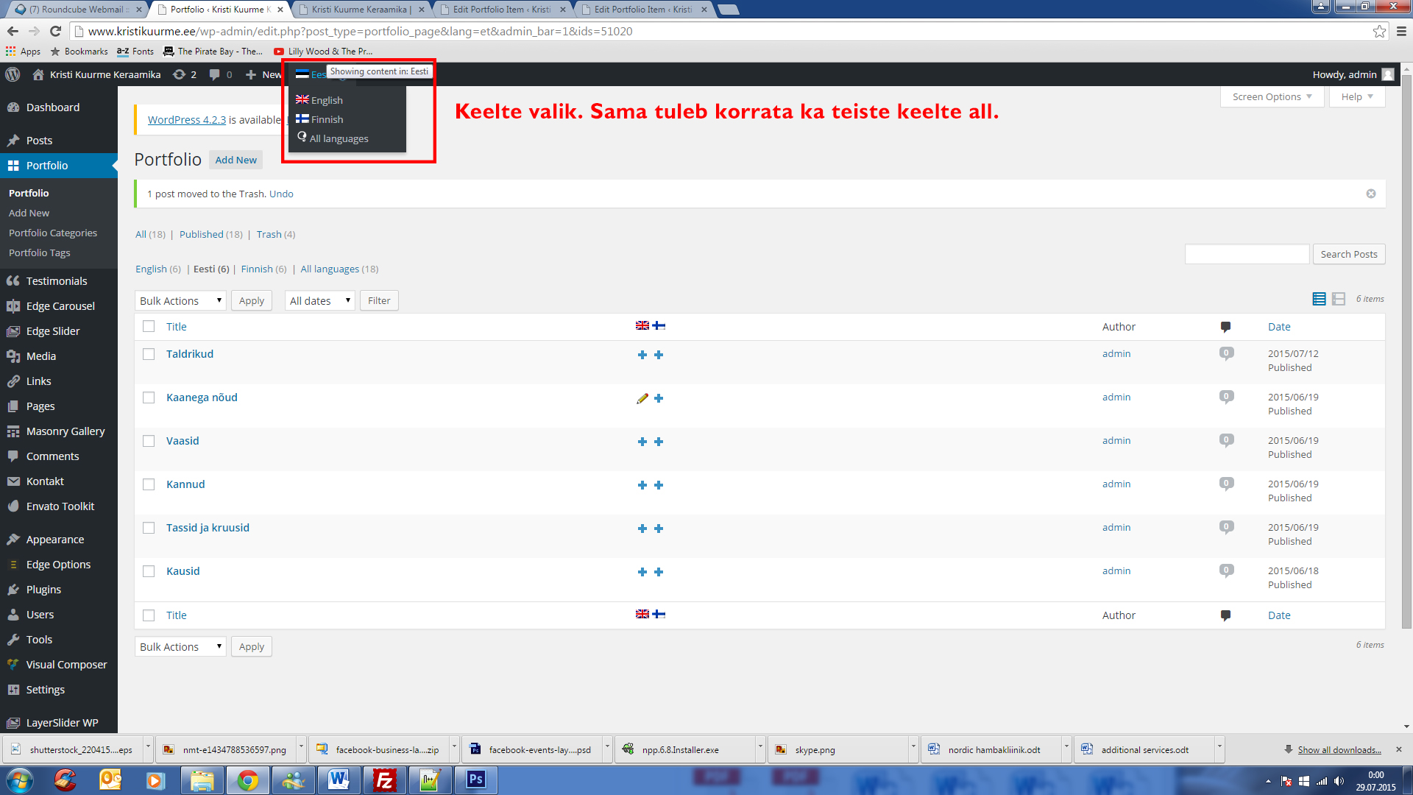This screenshot has width=1413, height=795.
Task: Reload the page with browser refresh icon
Action: pos(55,31)
